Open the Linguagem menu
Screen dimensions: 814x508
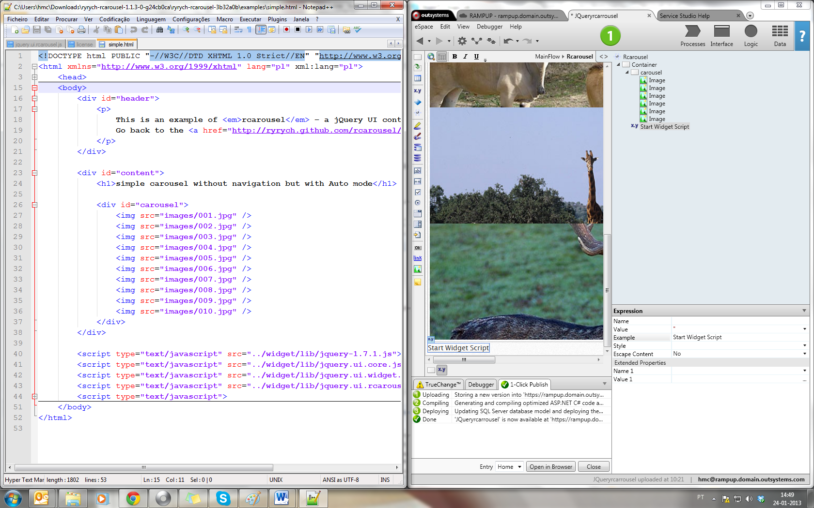[x=151, y=19]
